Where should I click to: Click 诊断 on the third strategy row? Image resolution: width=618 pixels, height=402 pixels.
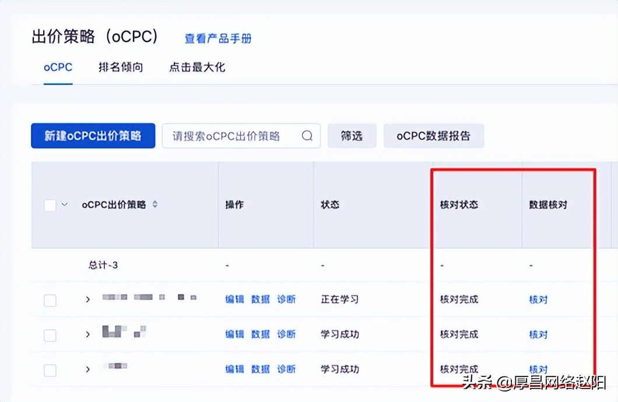click(x=286, y=369)
